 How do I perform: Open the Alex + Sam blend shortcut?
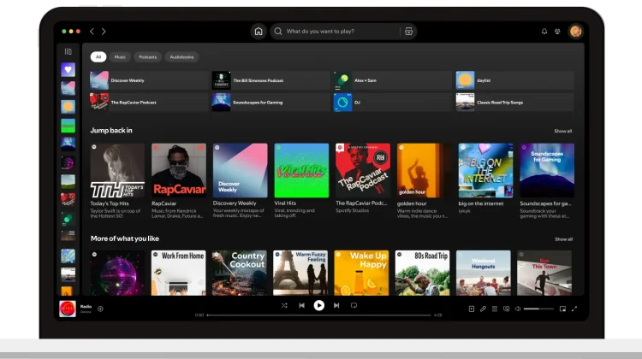[393, 80]
